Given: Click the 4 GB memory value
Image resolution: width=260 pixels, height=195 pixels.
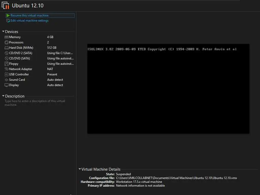Looking at the screenshot, I should [50, 37].
